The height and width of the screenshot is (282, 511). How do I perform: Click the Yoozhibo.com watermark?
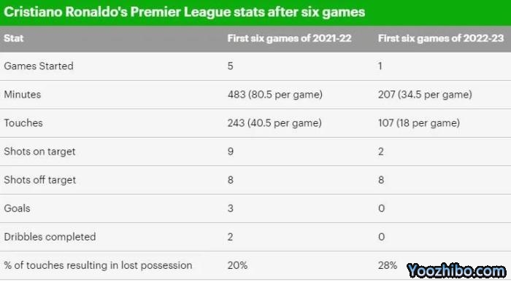pyautogui.click(x=456, y=270)
